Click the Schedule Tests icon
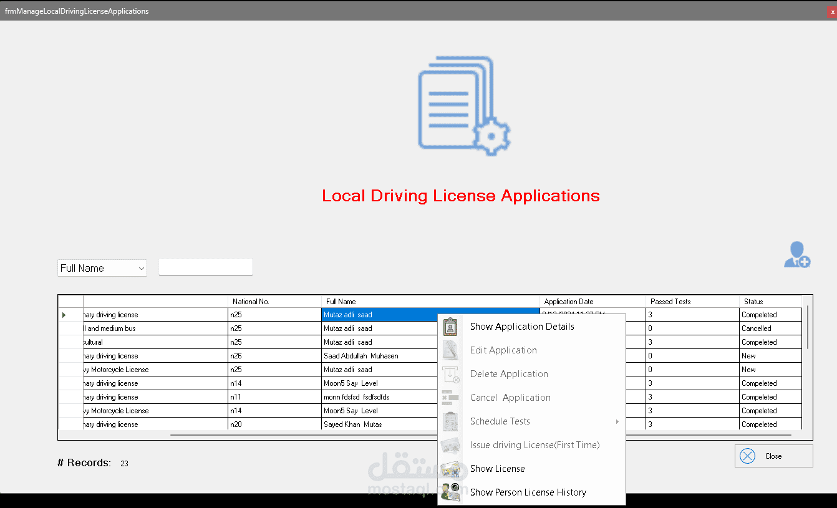Viewport: 837px width, 508px height. tap(450, 421)
